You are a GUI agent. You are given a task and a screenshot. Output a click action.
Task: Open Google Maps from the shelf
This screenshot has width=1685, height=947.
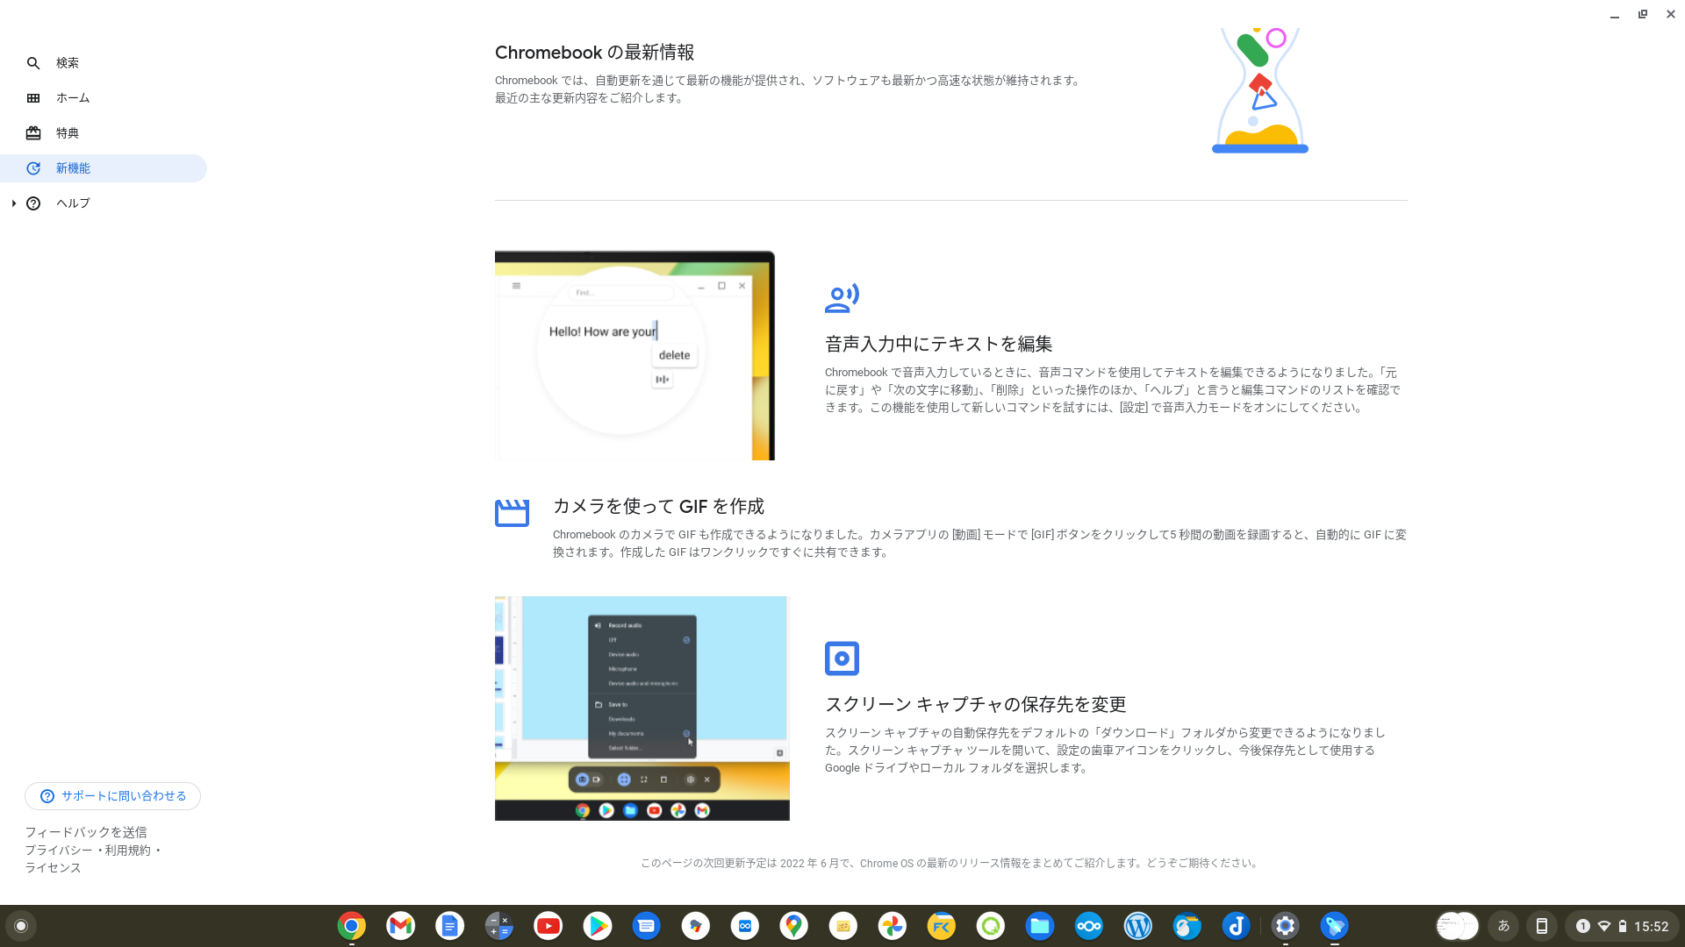(x=794, y=926)
